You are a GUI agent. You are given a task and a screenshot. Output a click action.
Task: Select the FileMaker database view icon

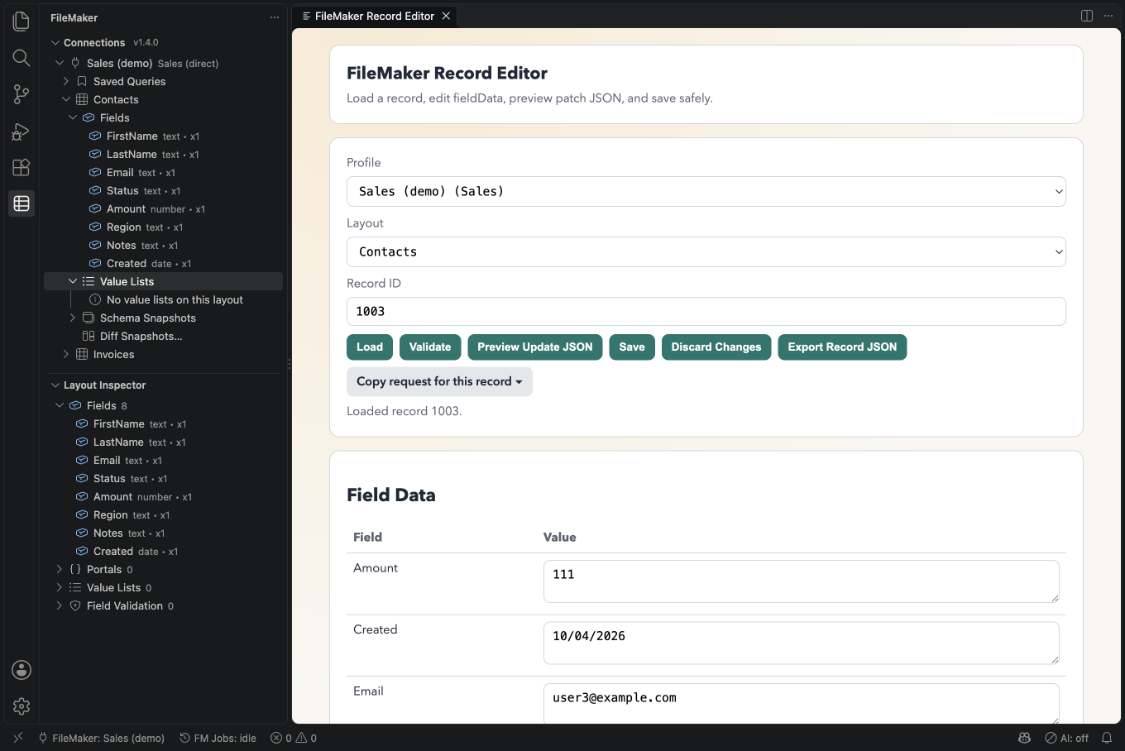[22, 203]
